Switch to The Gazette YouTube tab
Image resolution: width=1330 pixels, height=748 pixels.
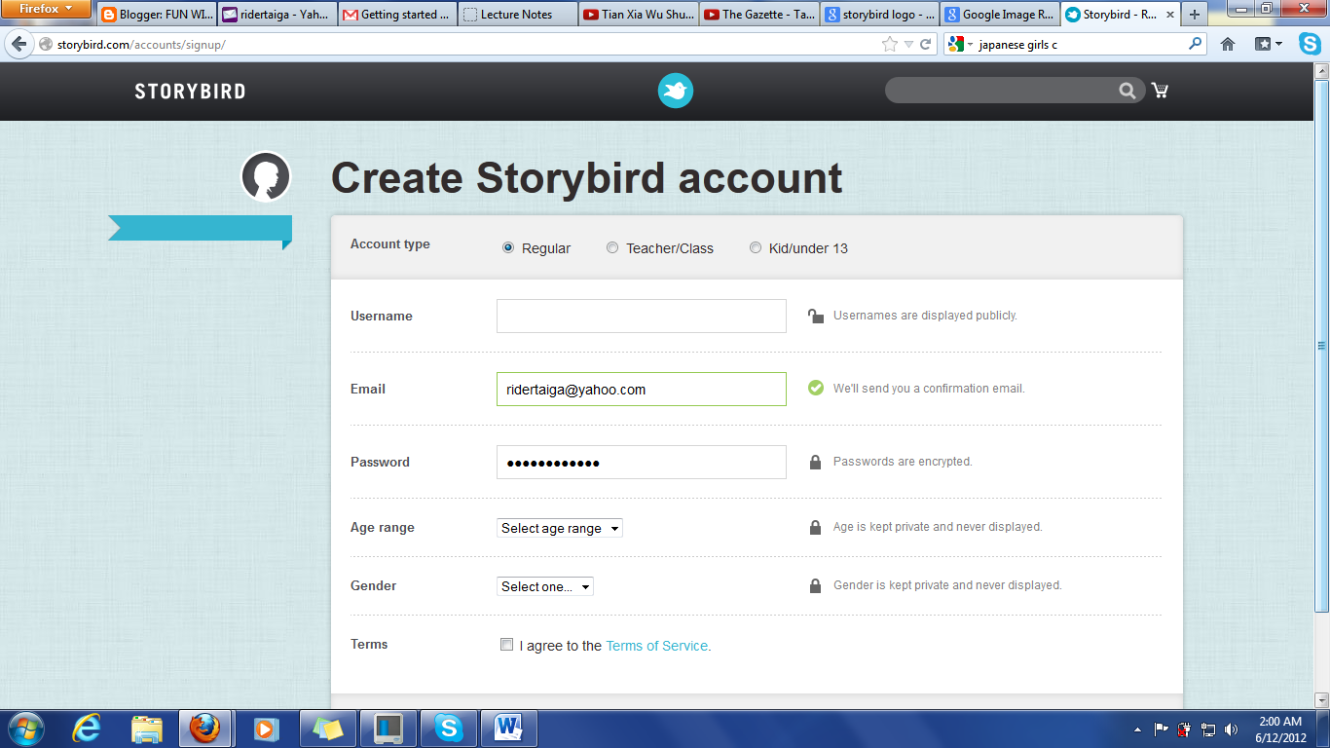coord(759,15)
